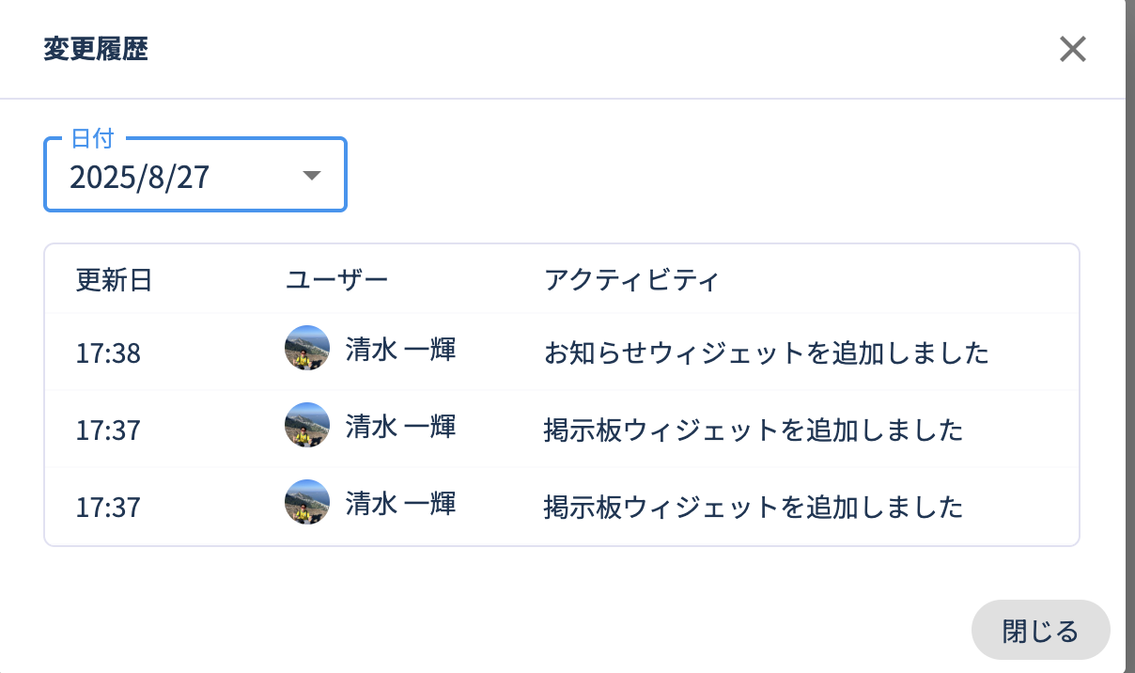Click the first 17:37 timestamp
Viewport: 1135px width, 673px height.
point(108,431)
